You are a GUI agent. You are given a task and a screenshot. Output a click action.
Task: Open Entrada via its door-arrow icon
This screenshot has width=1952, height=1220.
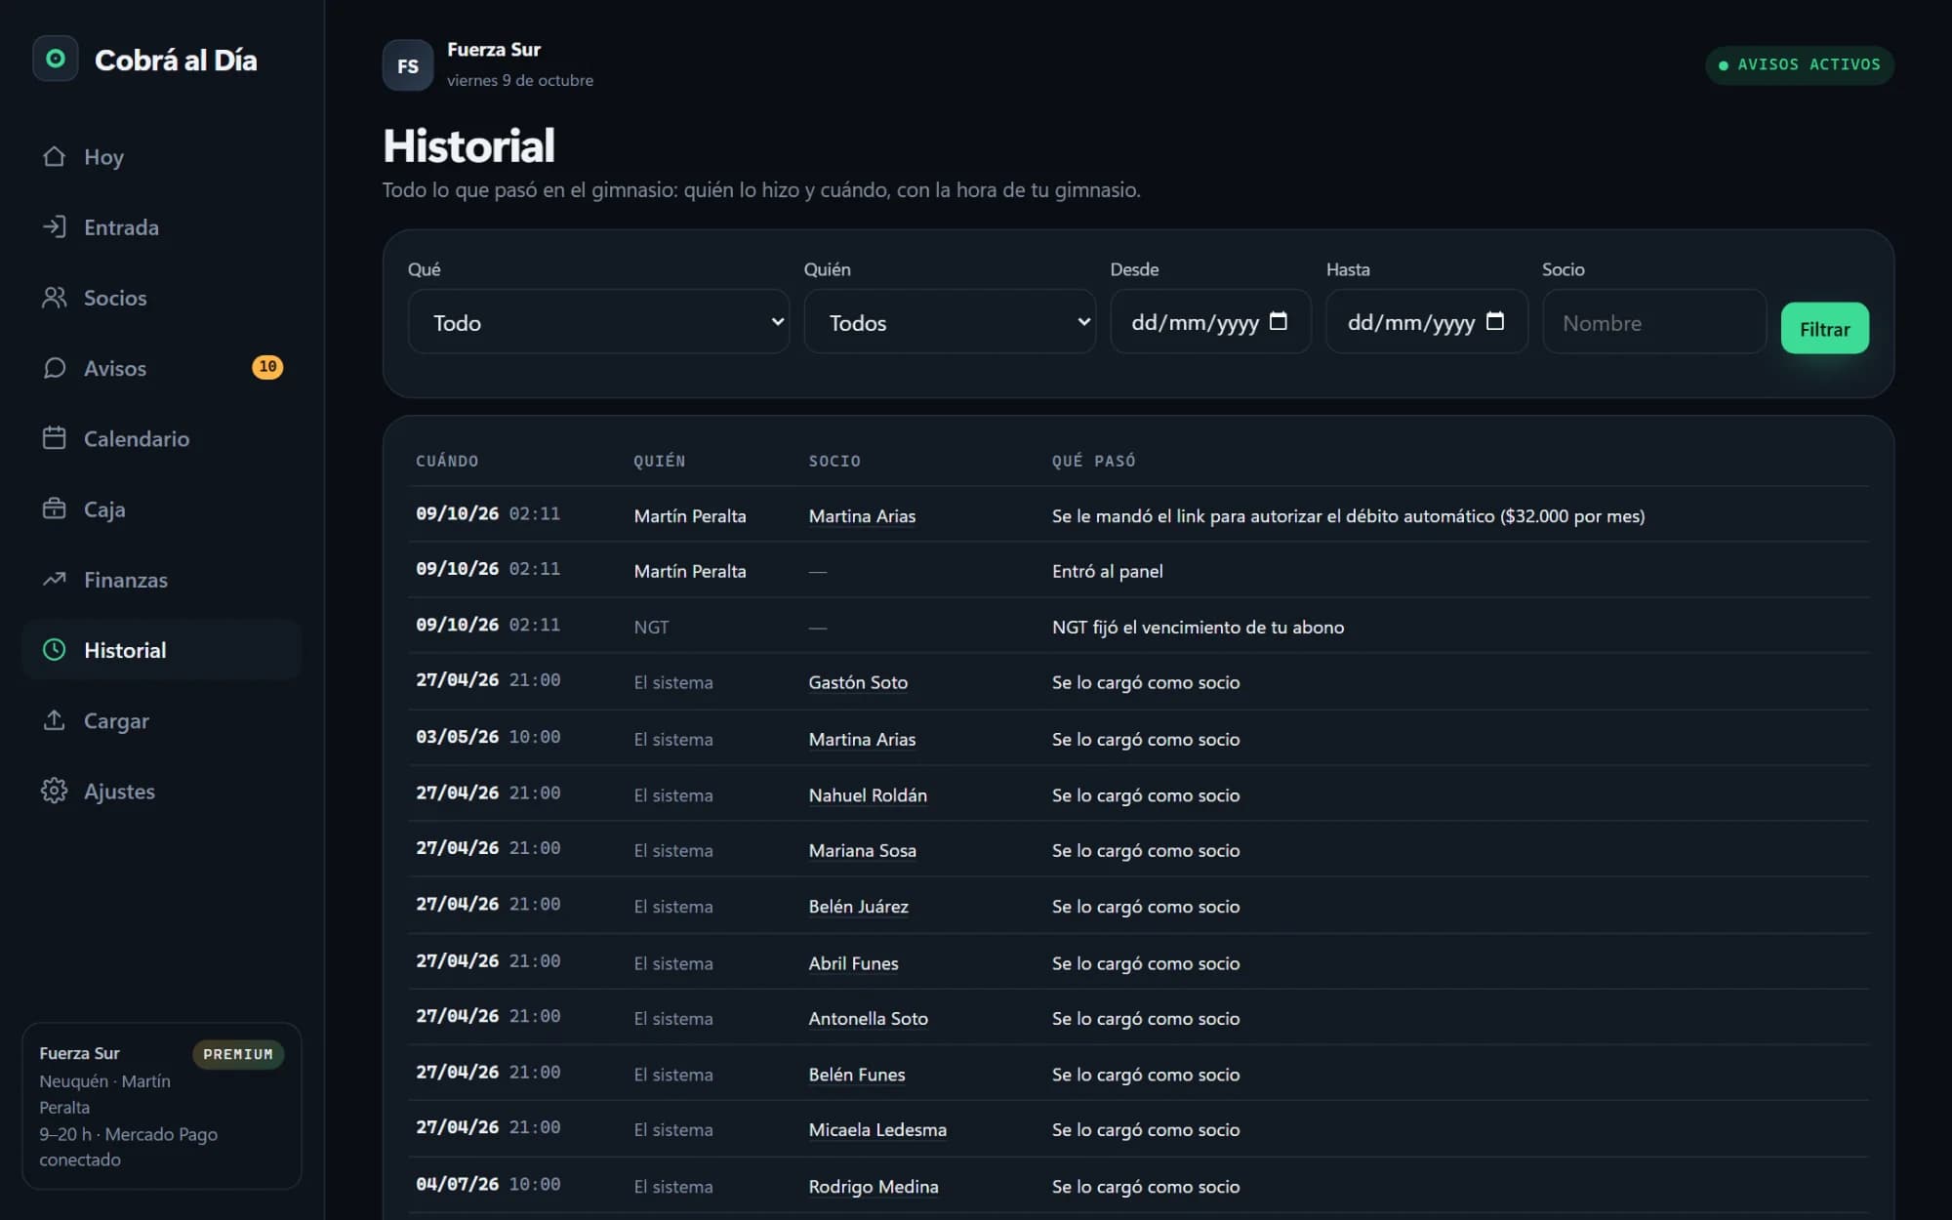[x=55, y=226]
